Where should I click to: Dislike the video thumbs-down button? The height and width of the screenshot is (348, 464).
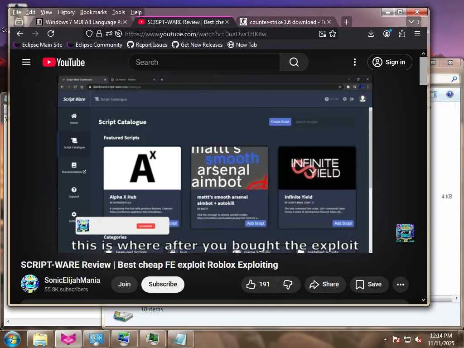[x=288, y=284]
